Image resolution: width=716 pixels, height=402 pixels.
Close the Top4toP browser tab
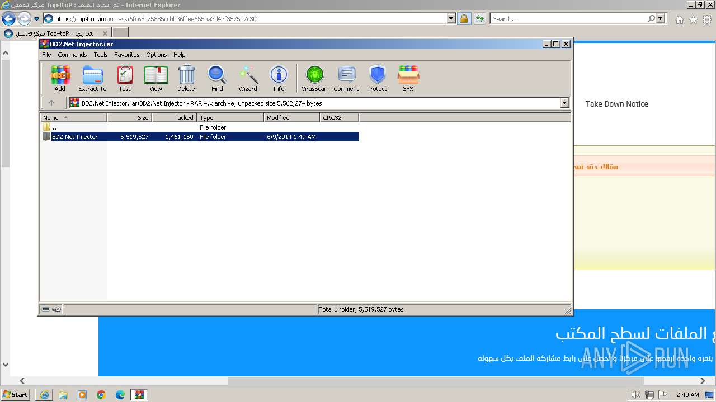pyautogui.click(x=104, y=33)
